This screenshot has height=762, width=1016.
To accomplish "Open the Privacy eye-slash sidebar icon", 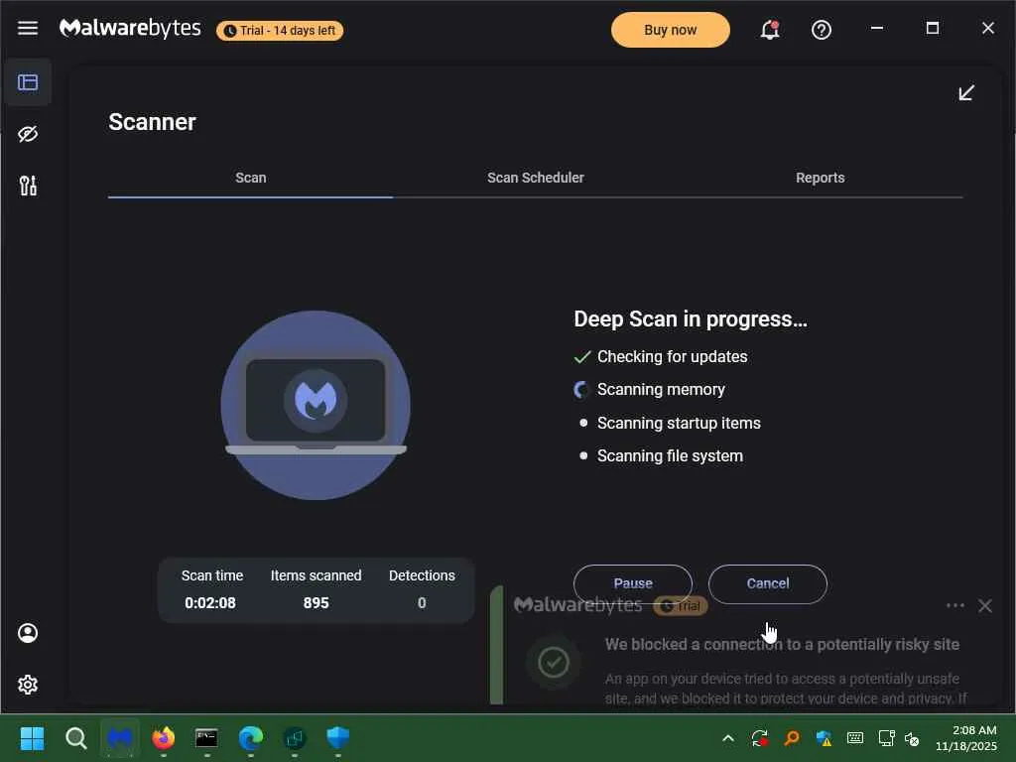I will [x=27, y=134].
